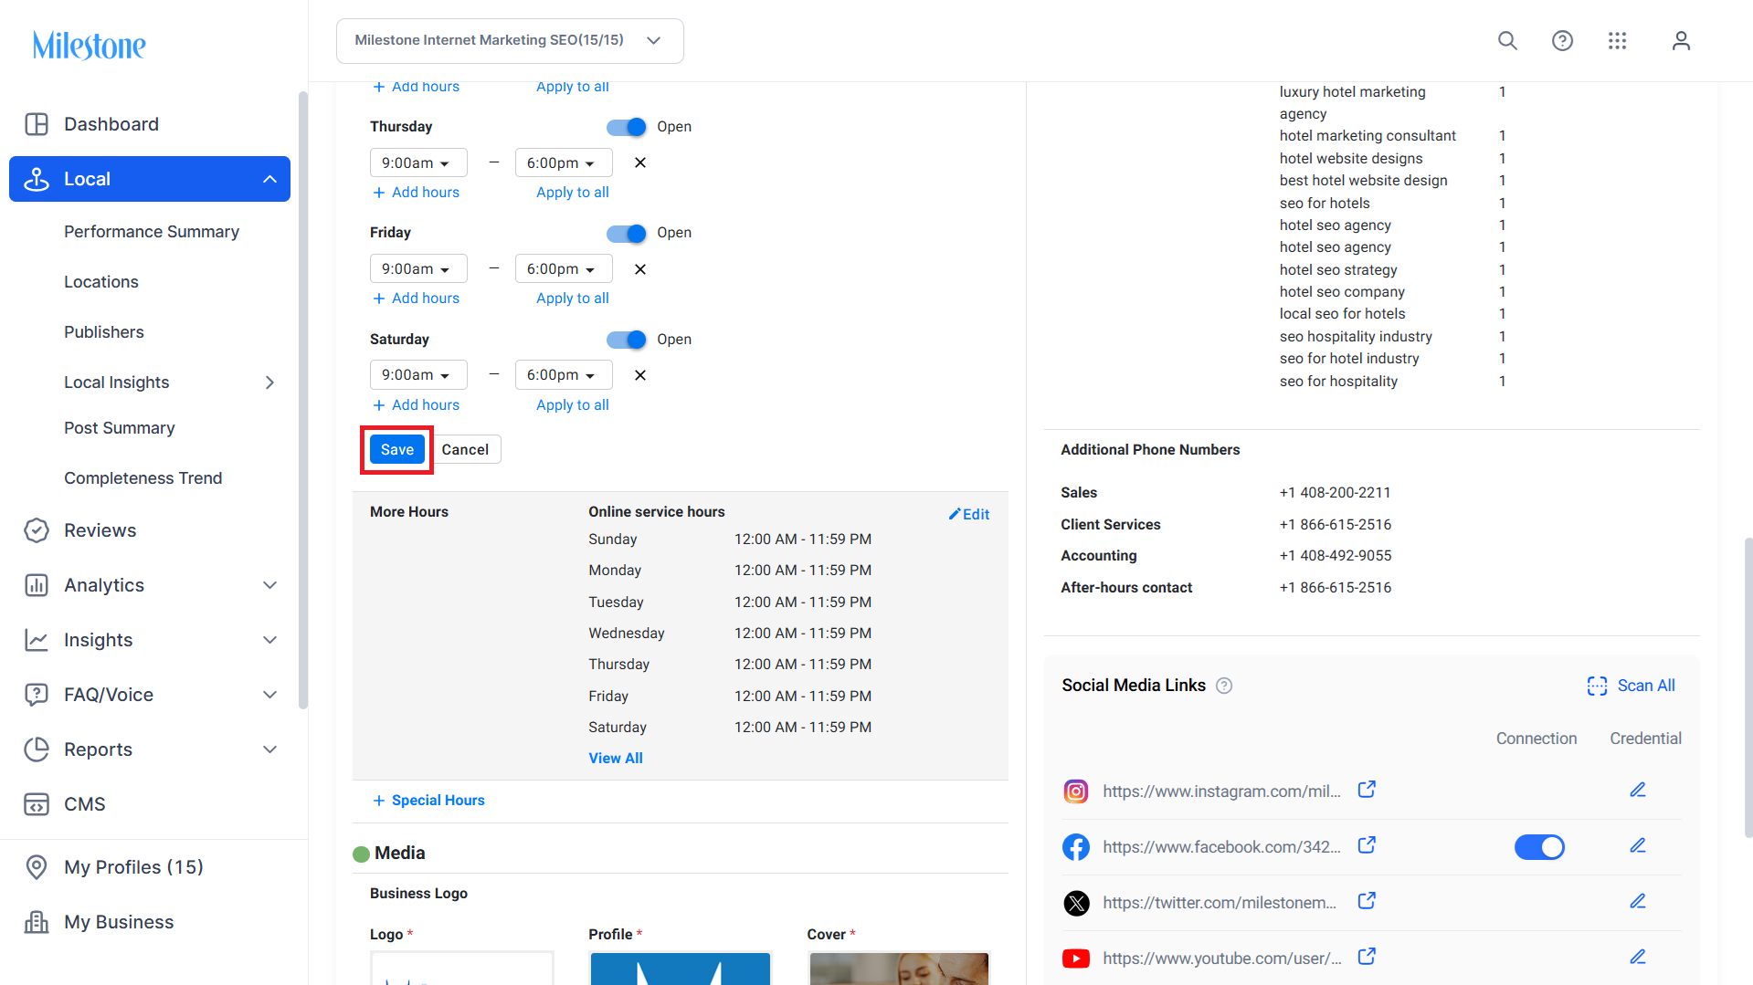The width and height of the screenshot is (1753, 985).
Task: Edit Instagram credential pencil icon
Action: tap(1638, 790)
